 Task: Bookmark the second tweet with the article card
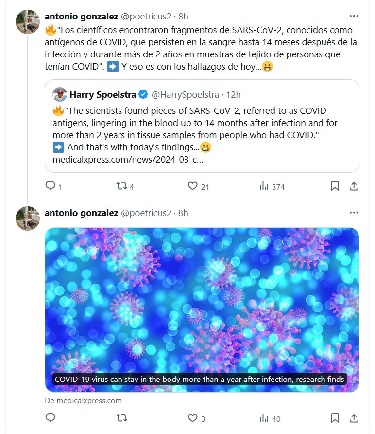tap(335, 418)
